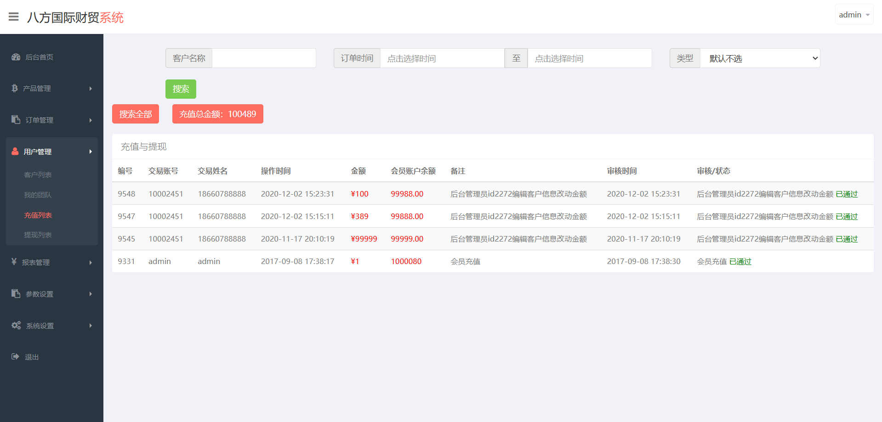
Task: Click the 备注 column header
Action: coord(458,171)
